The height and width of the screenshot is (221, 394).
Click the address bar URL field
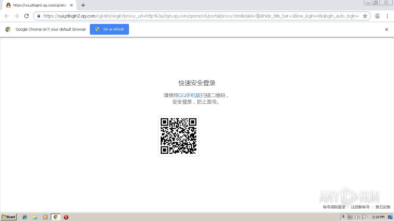tap(201, 16)
